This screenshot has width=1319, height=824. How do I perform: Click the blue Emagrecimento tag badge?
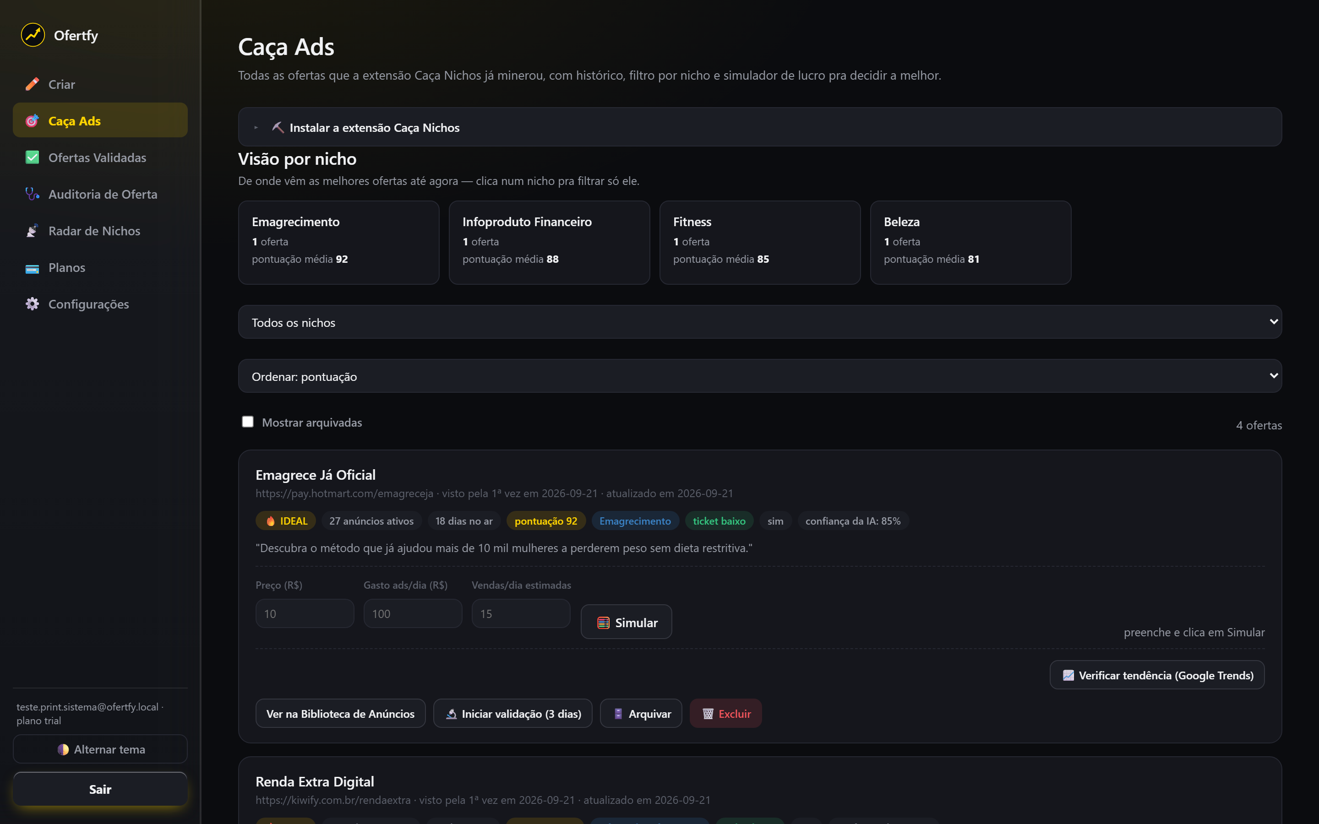point(635,520)
